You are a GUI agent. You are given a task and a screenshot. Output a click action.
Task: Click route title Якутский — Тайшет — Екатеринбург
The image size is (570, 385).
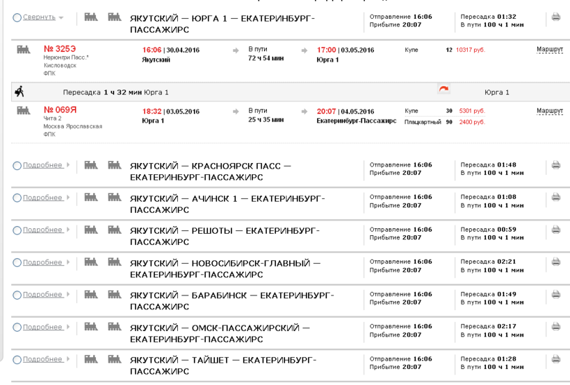[223, 366]
